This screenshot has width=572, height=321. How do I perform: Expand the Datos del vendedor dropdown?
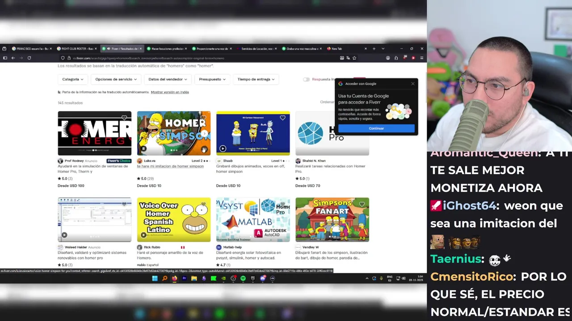tap(168, 79)
